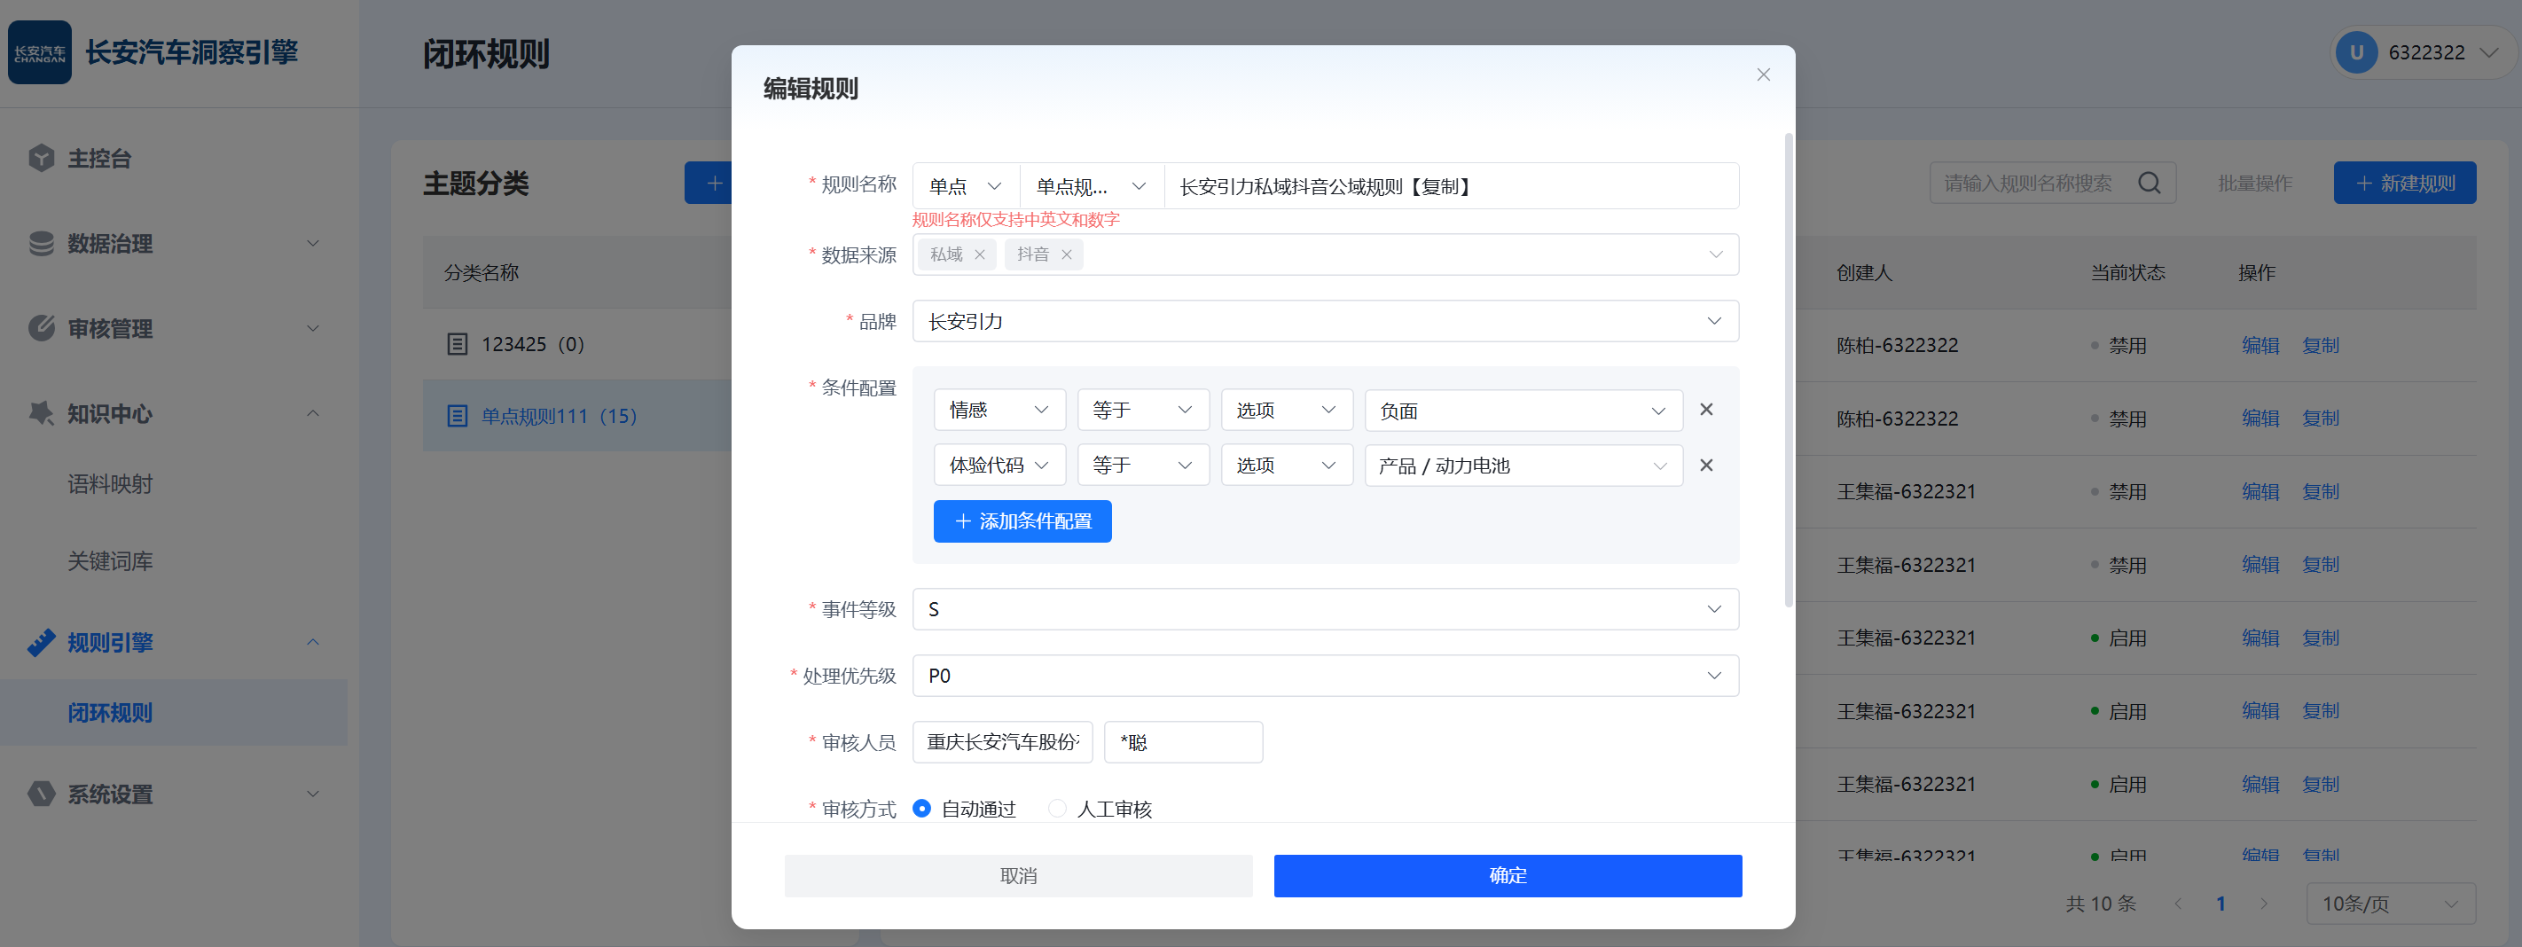The image size is (2522, 947).
Task: Click the 确定 confirm button
Action: point(1507,875)
